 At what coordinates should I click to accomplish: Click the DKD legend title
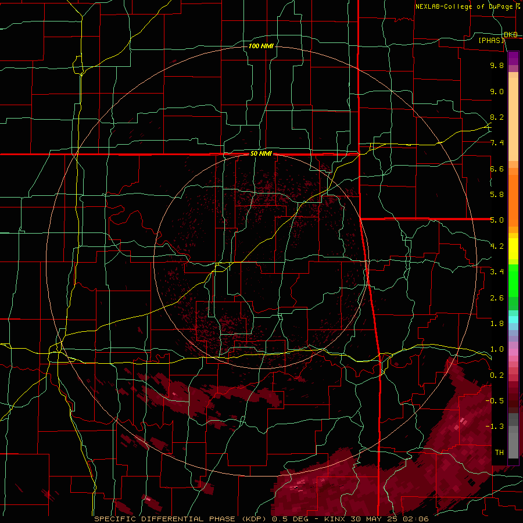(511, 35)
